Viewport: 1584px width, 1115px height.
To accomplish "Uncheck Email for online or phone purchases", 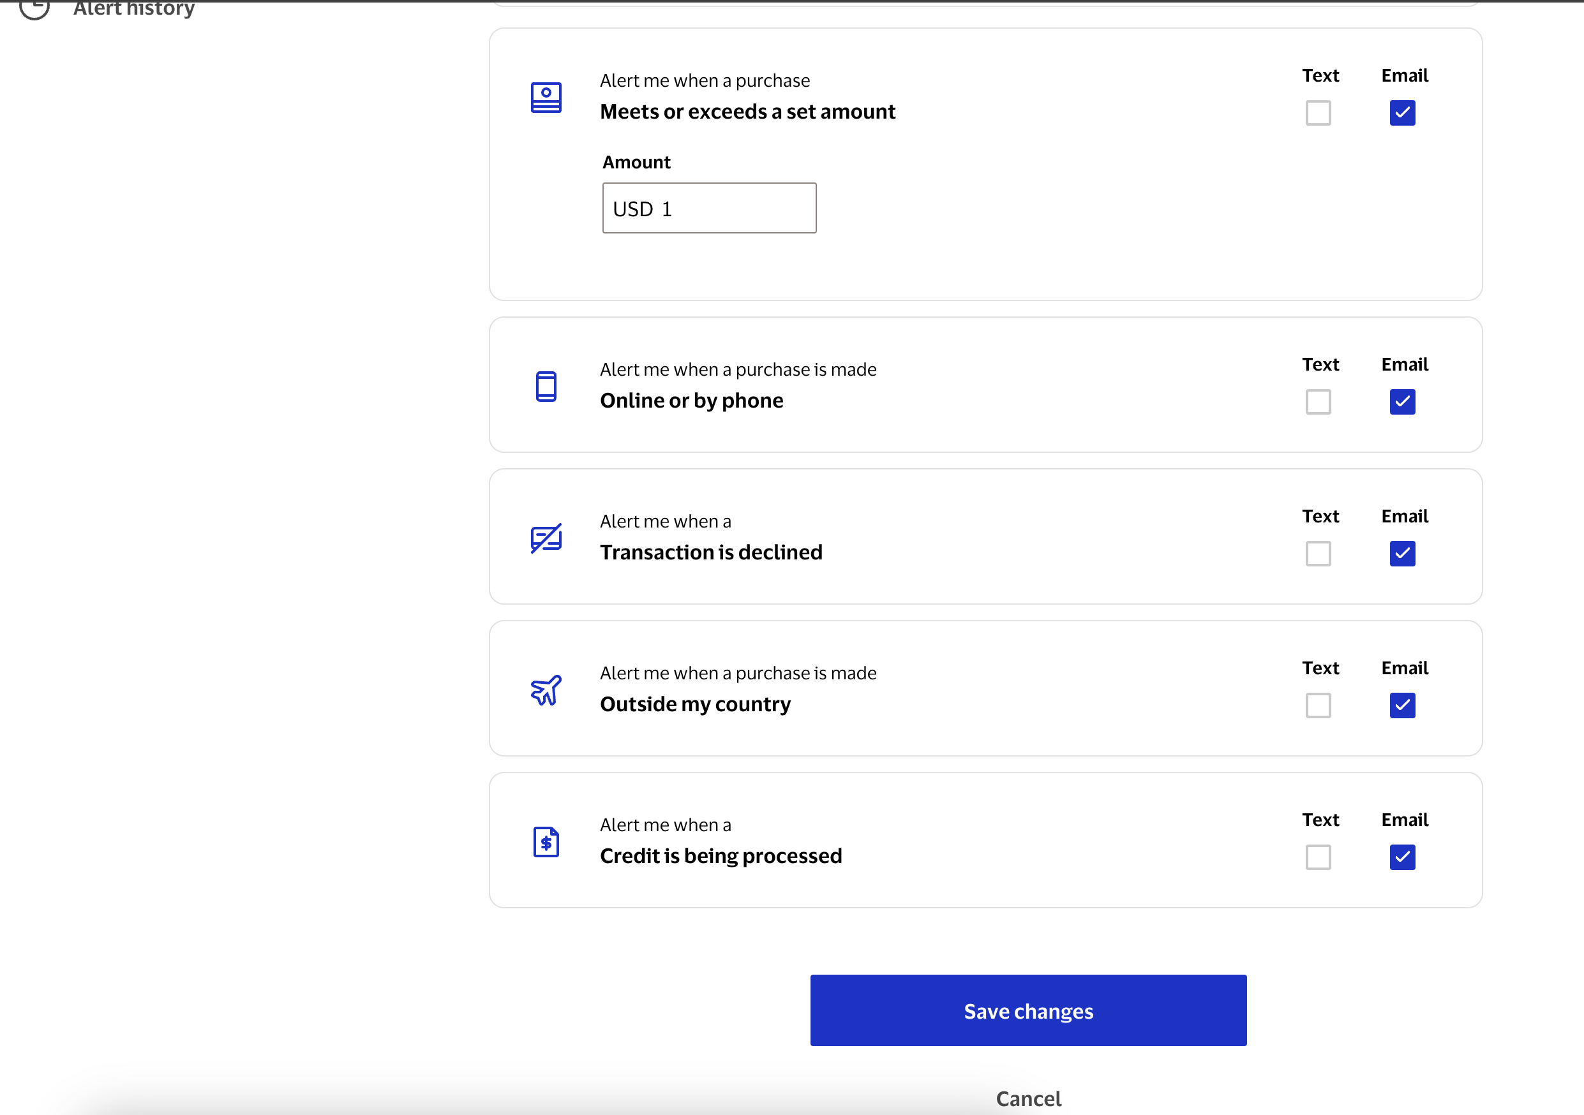I will click(1402, 402).
